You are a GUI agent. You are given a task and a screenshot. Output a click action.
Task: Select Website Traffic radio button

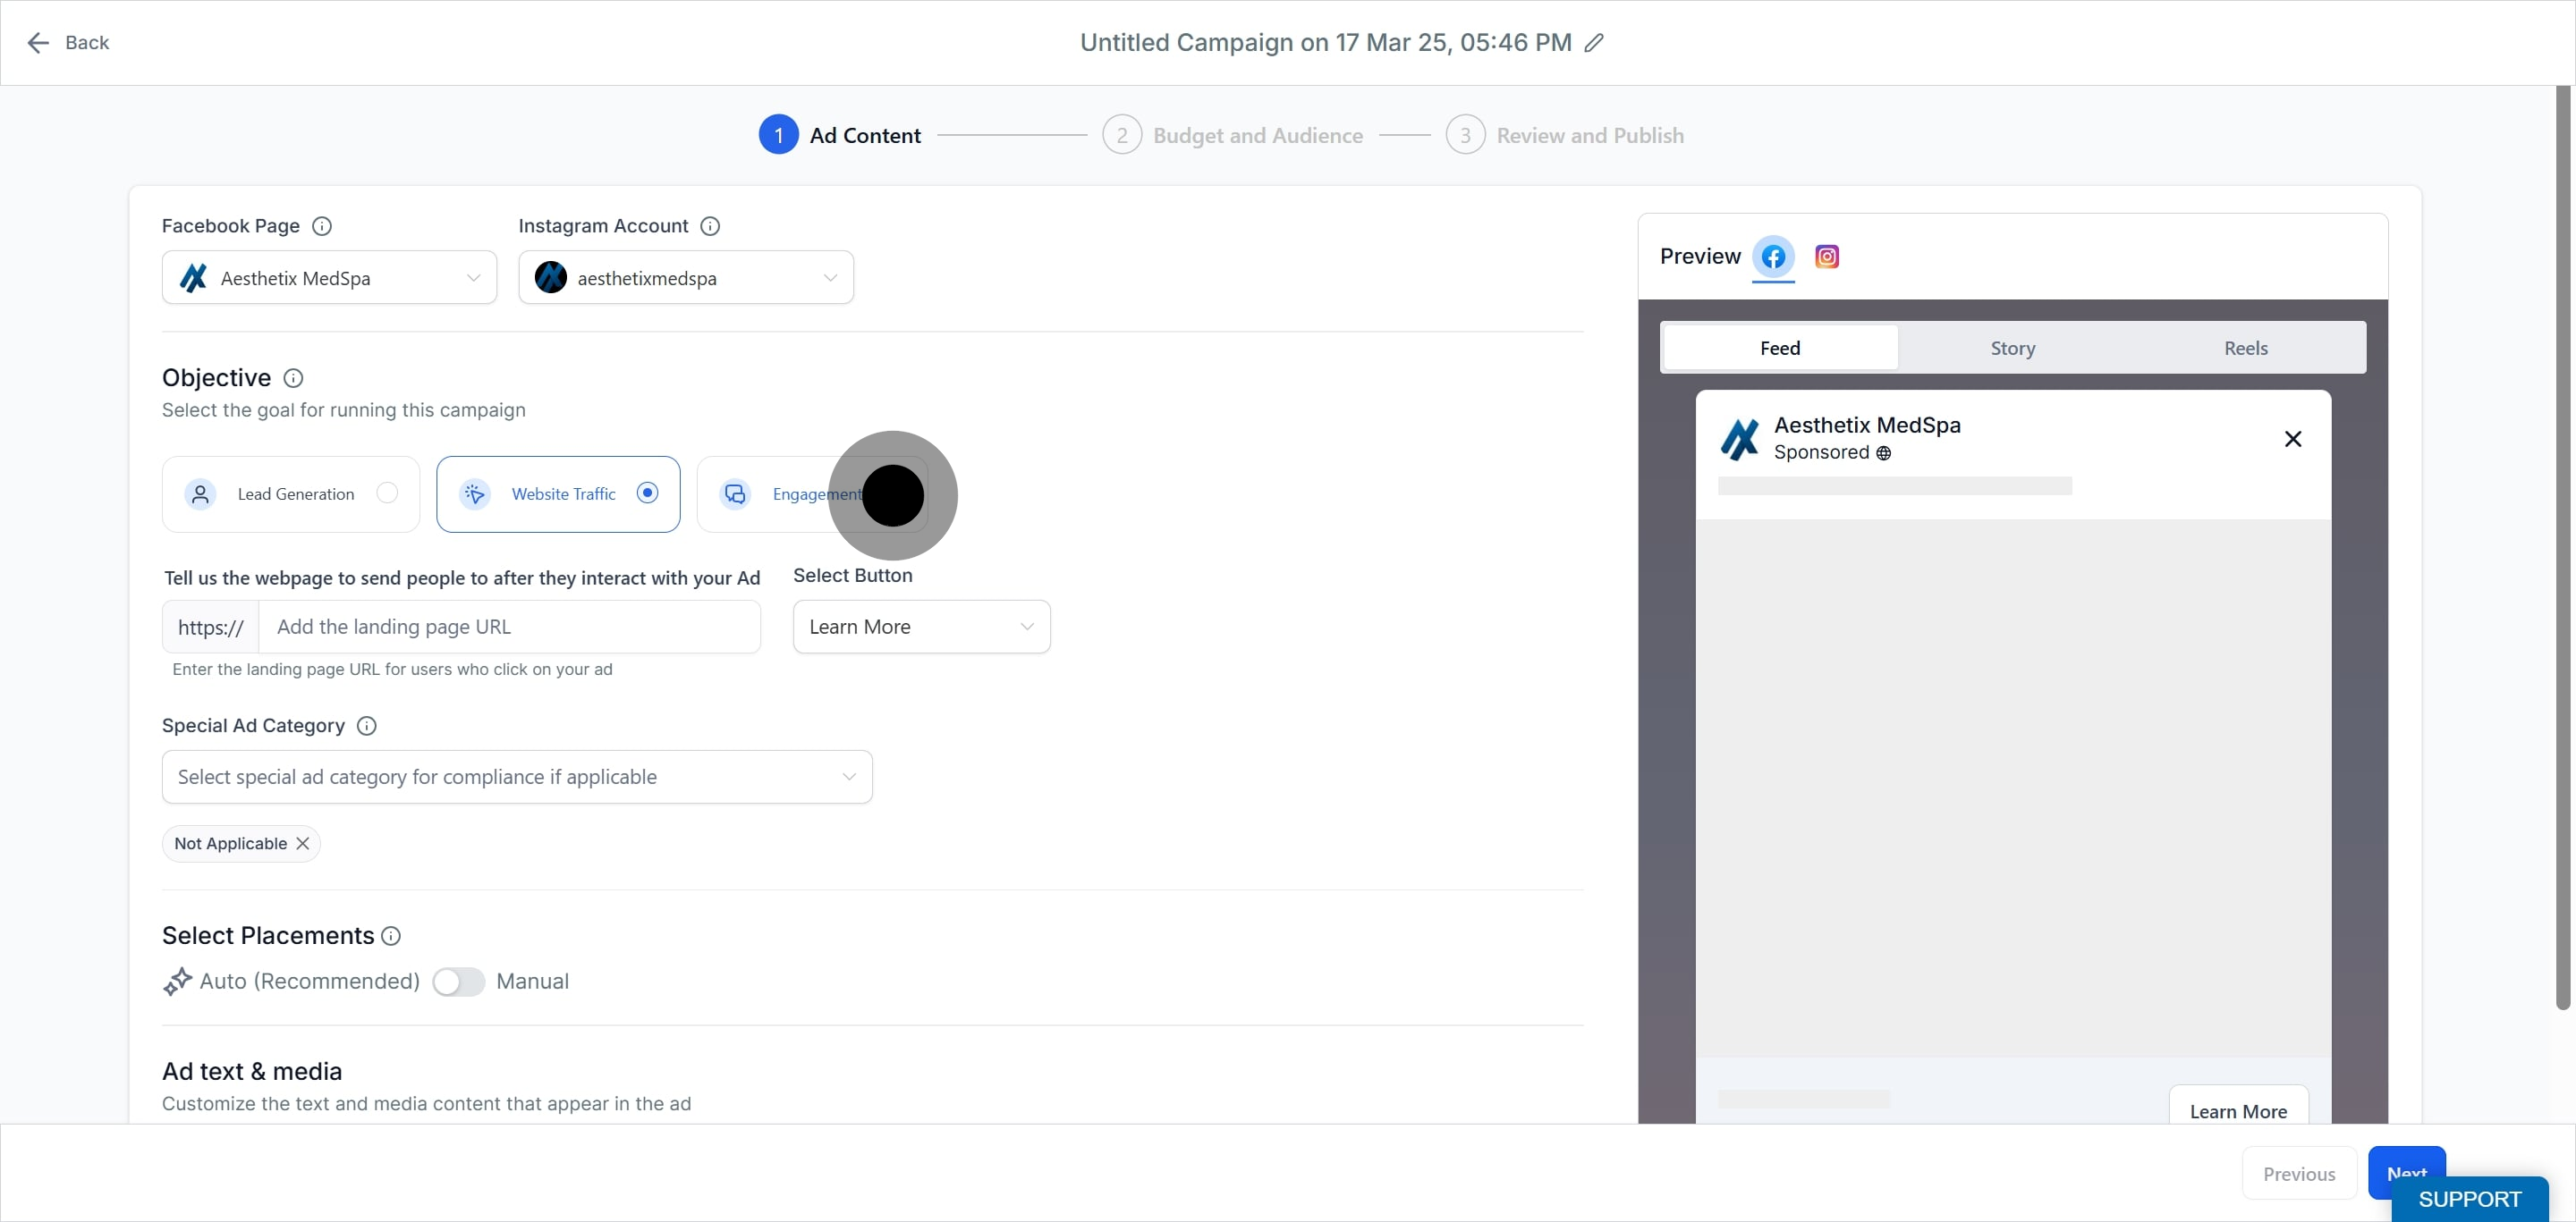[x=648, y=493]
